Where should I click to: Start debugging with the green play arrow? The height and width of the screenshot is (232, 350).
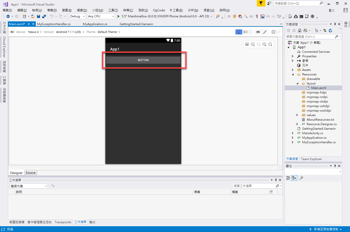[118, 16]
